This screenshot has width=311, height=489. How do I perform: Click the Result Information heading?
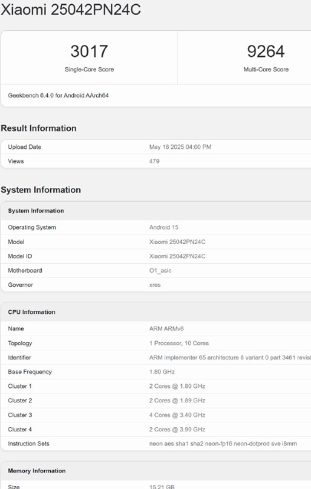[39, 128]
